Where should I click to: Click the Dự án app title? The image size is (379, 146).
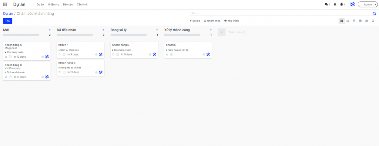(19, 4)
